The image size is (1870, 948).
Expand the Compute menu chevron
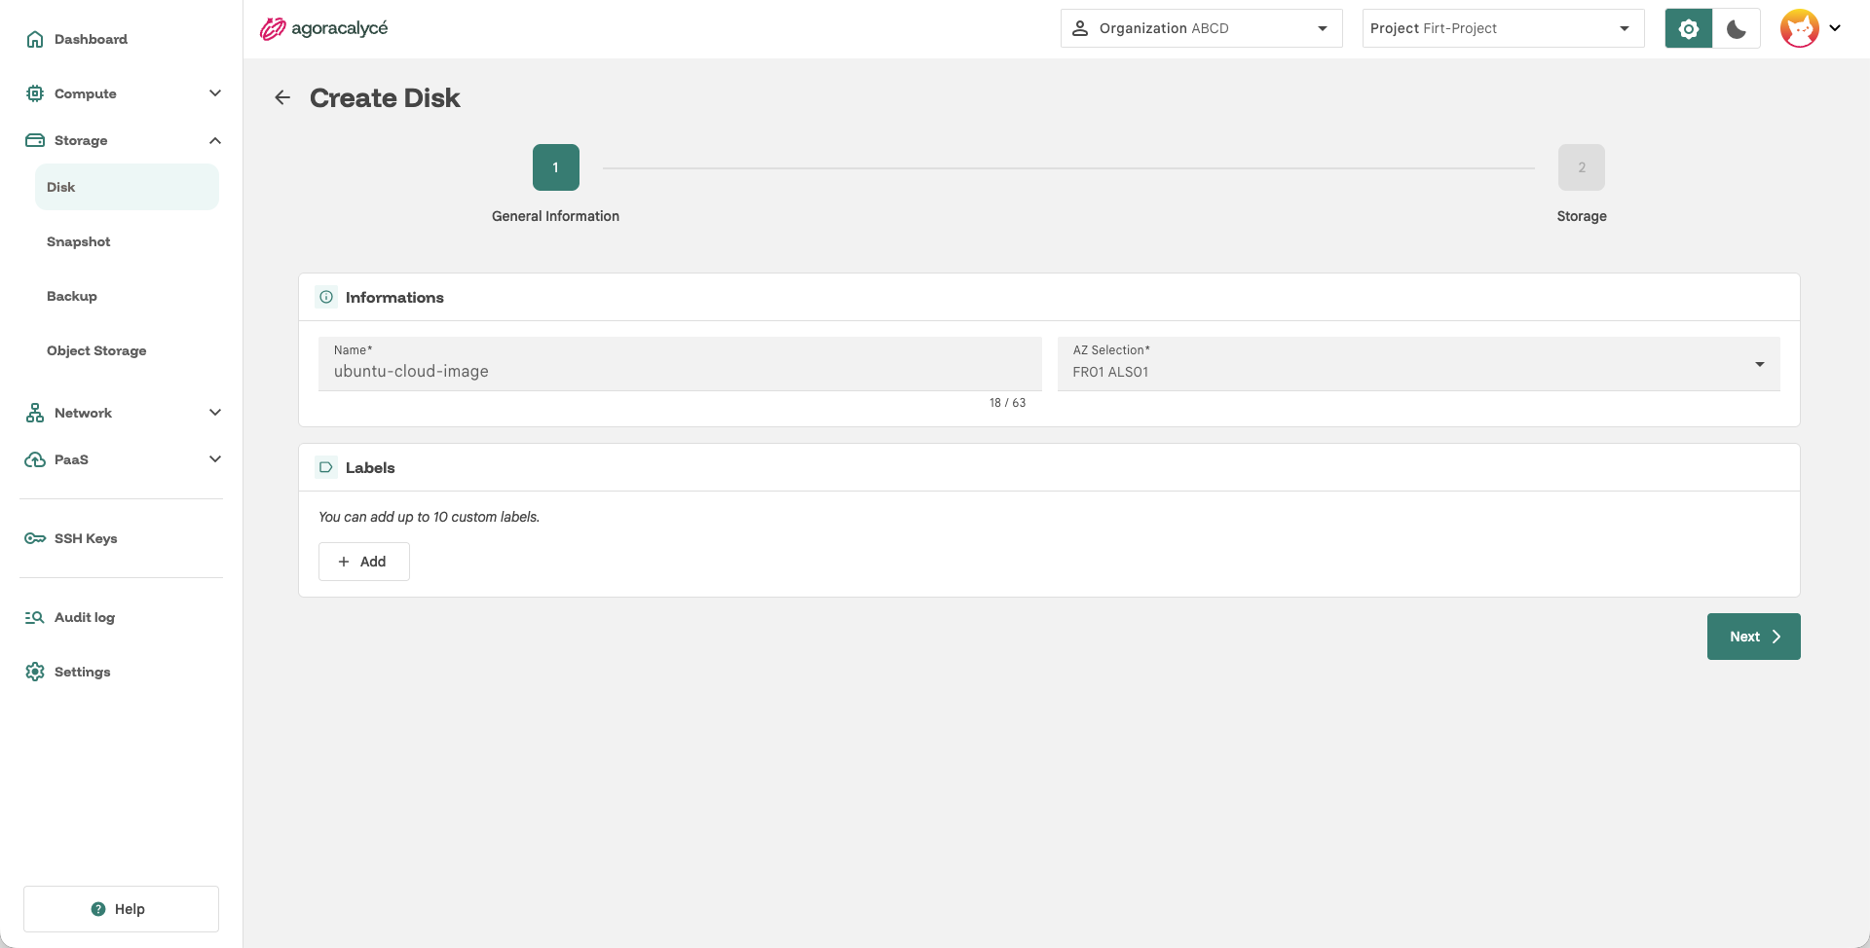pyautogui.click(x=215, y=93)
